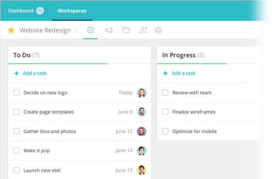Viewport: 272px width, 179px height.
Task: Click the Website Redesign workspace title
Action: point(45,30)
